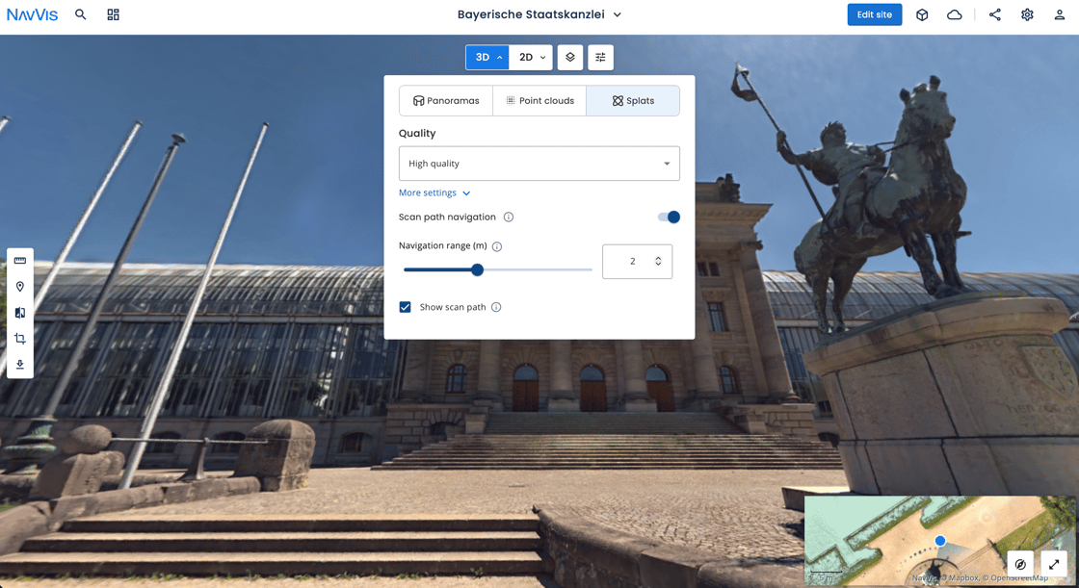Viewport: 1079px width, 588px height.
Task: Open the search magnifier icon
Action: pyautogui.click(x=81, y=14)
